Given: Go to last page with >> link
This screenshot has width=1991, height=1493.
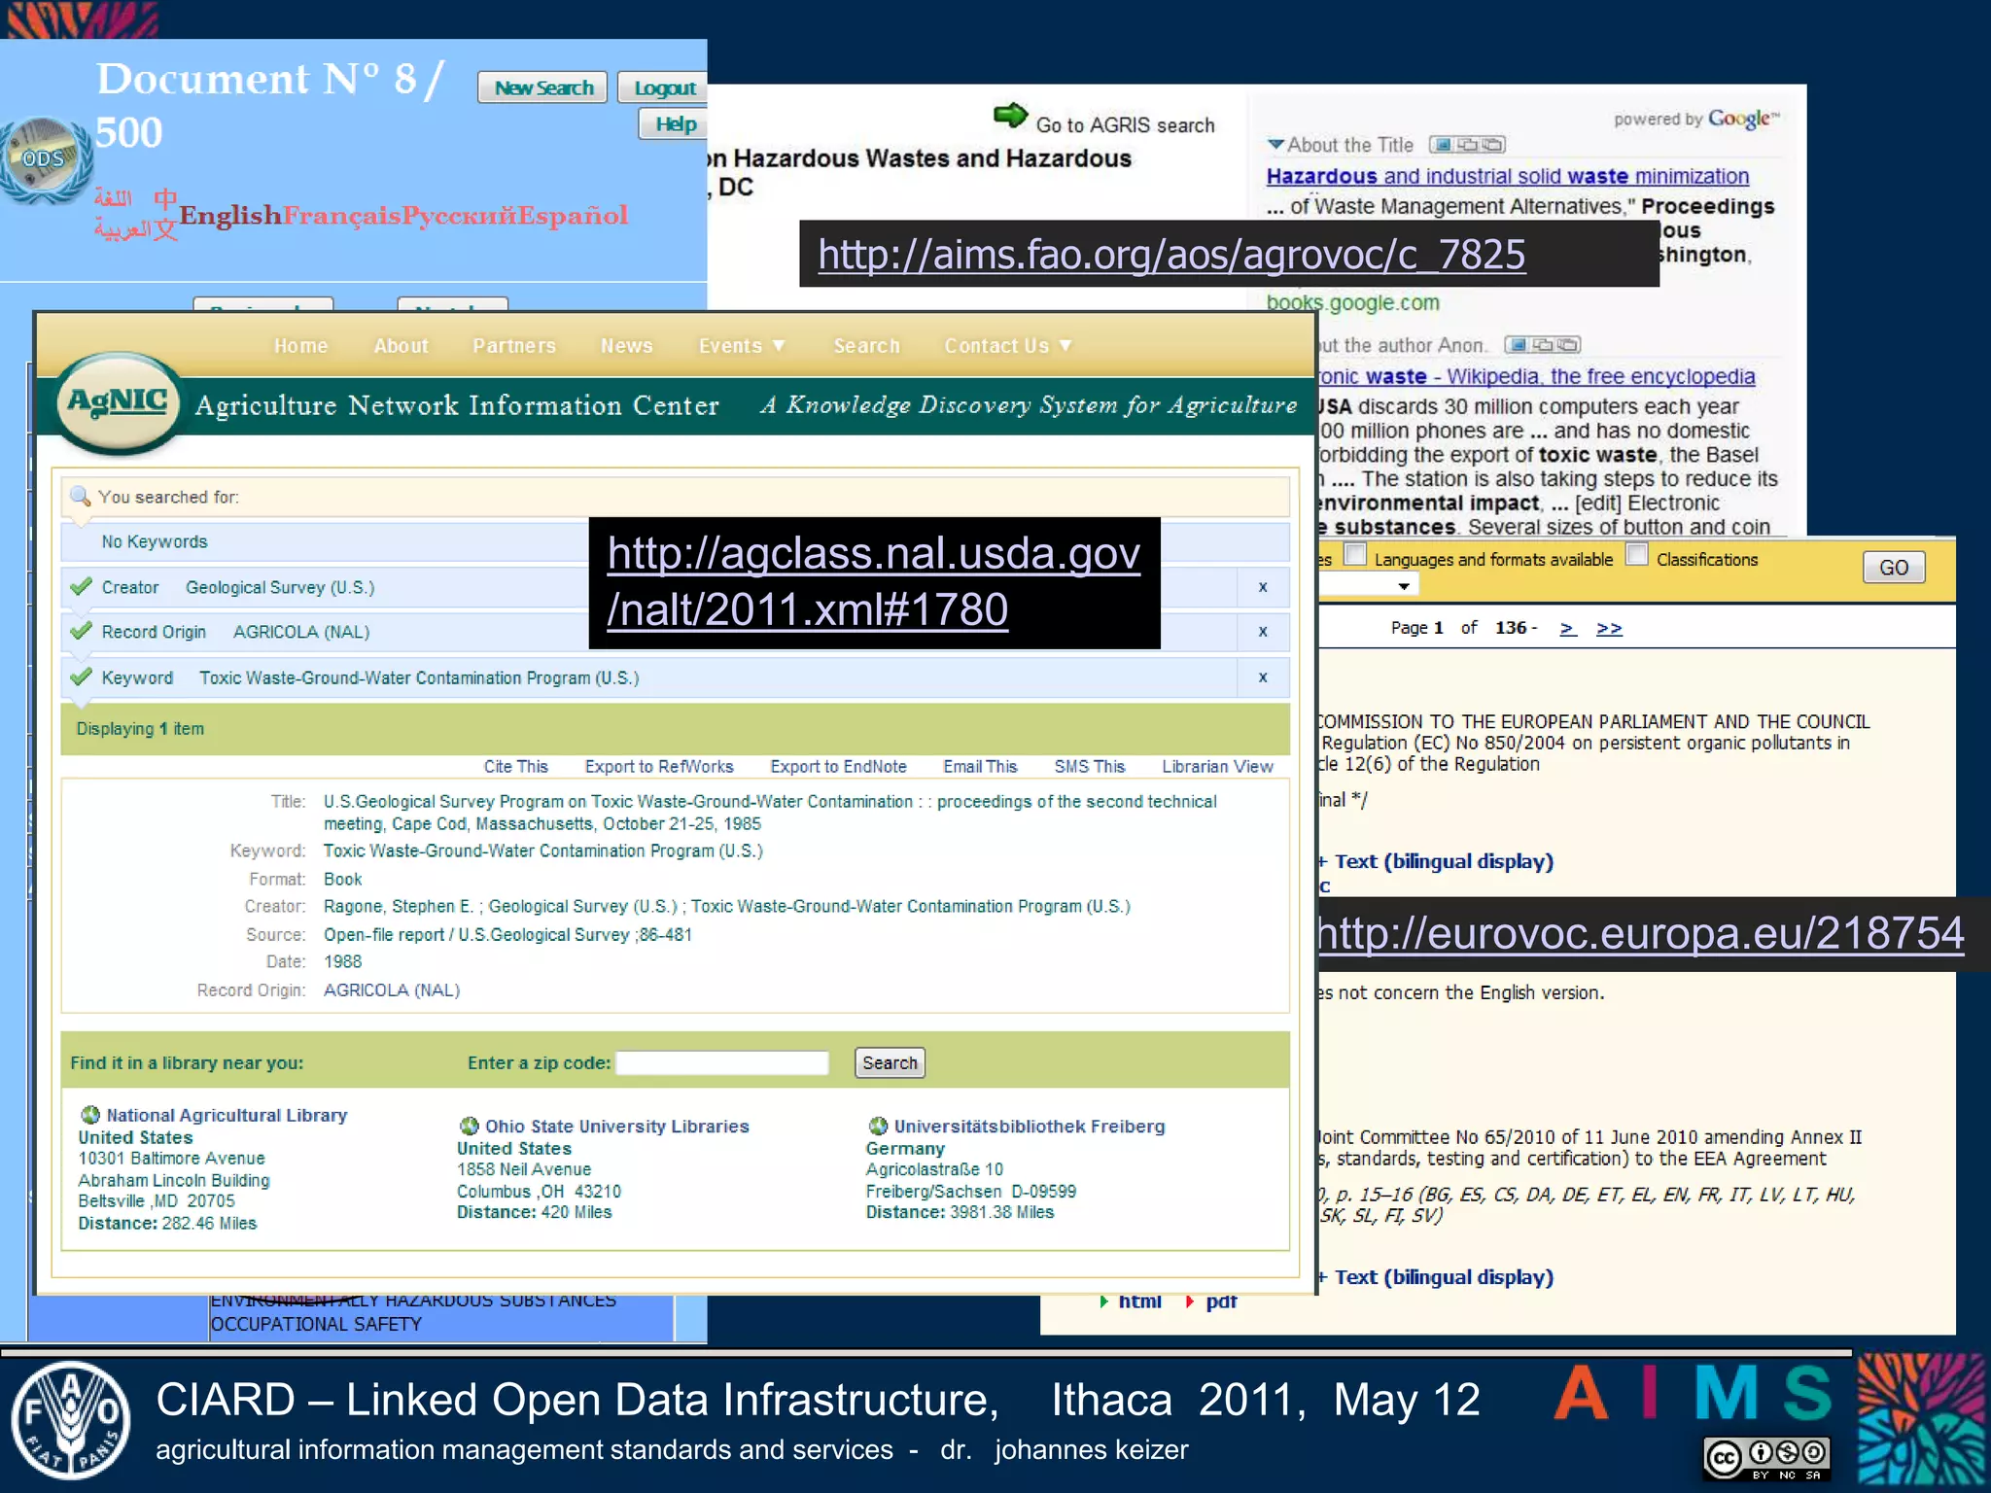Looking at the screenshot, I should 1609,628.
